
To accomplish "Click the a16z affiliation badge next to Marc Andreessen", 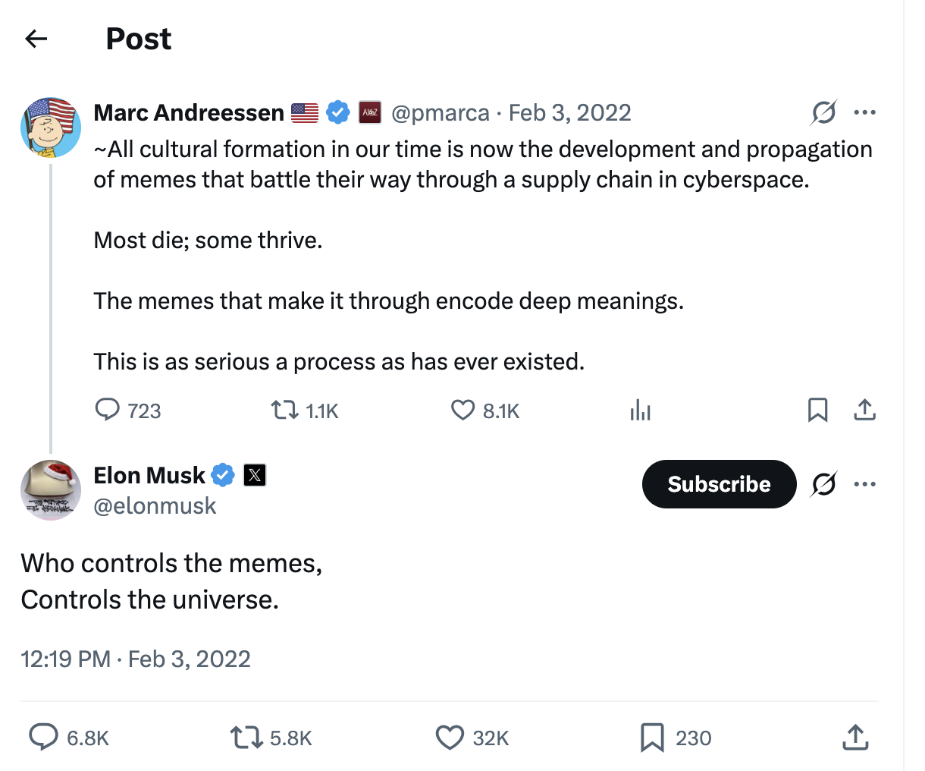I will [369, 112].
